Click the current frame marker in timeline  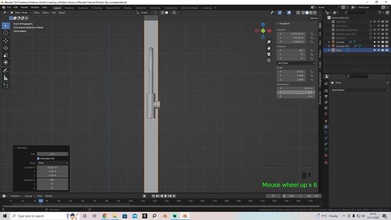tap(41, 200)
